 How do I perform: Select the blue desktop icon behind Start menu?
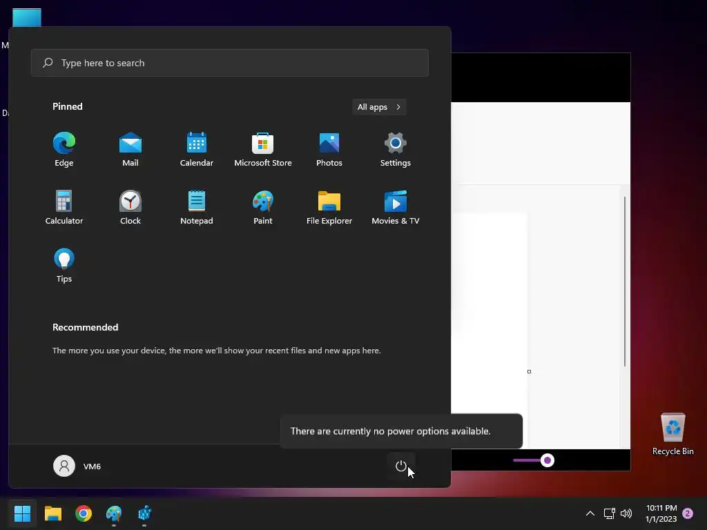pos(27,17)
